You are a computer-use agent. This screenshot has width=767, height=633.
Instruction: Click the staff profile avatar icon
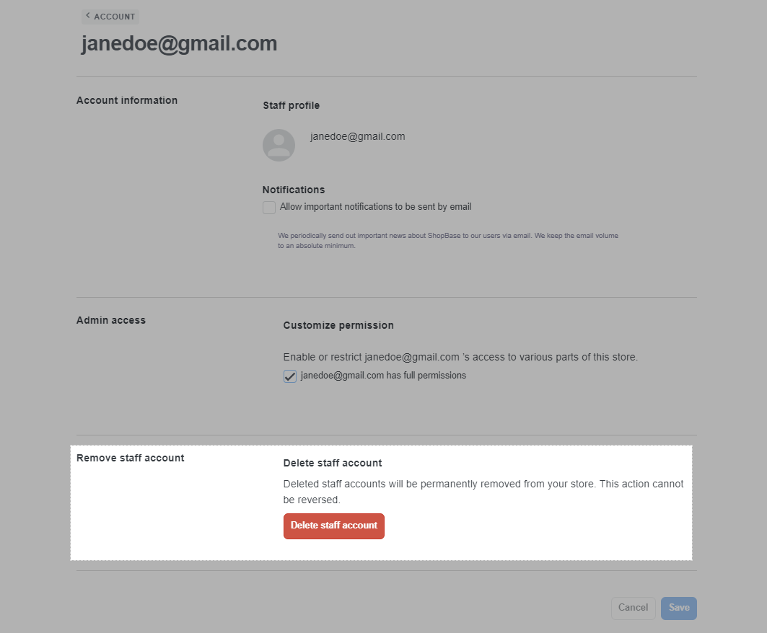pyautogui.click(x=279, y=145)
